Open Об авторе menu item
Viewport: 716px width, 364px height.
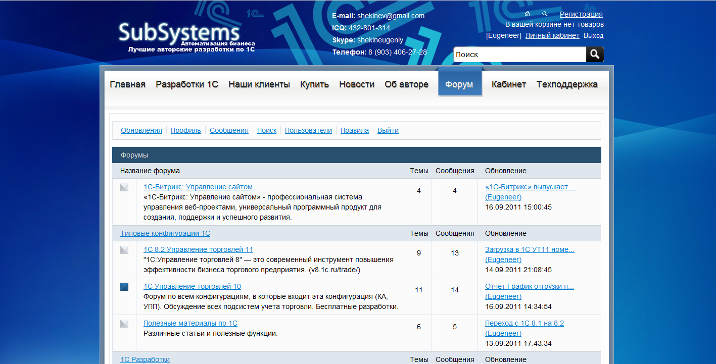(406, 84)
